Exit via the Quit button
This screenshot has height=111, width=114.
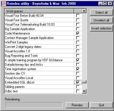click(x=101, y=105)
